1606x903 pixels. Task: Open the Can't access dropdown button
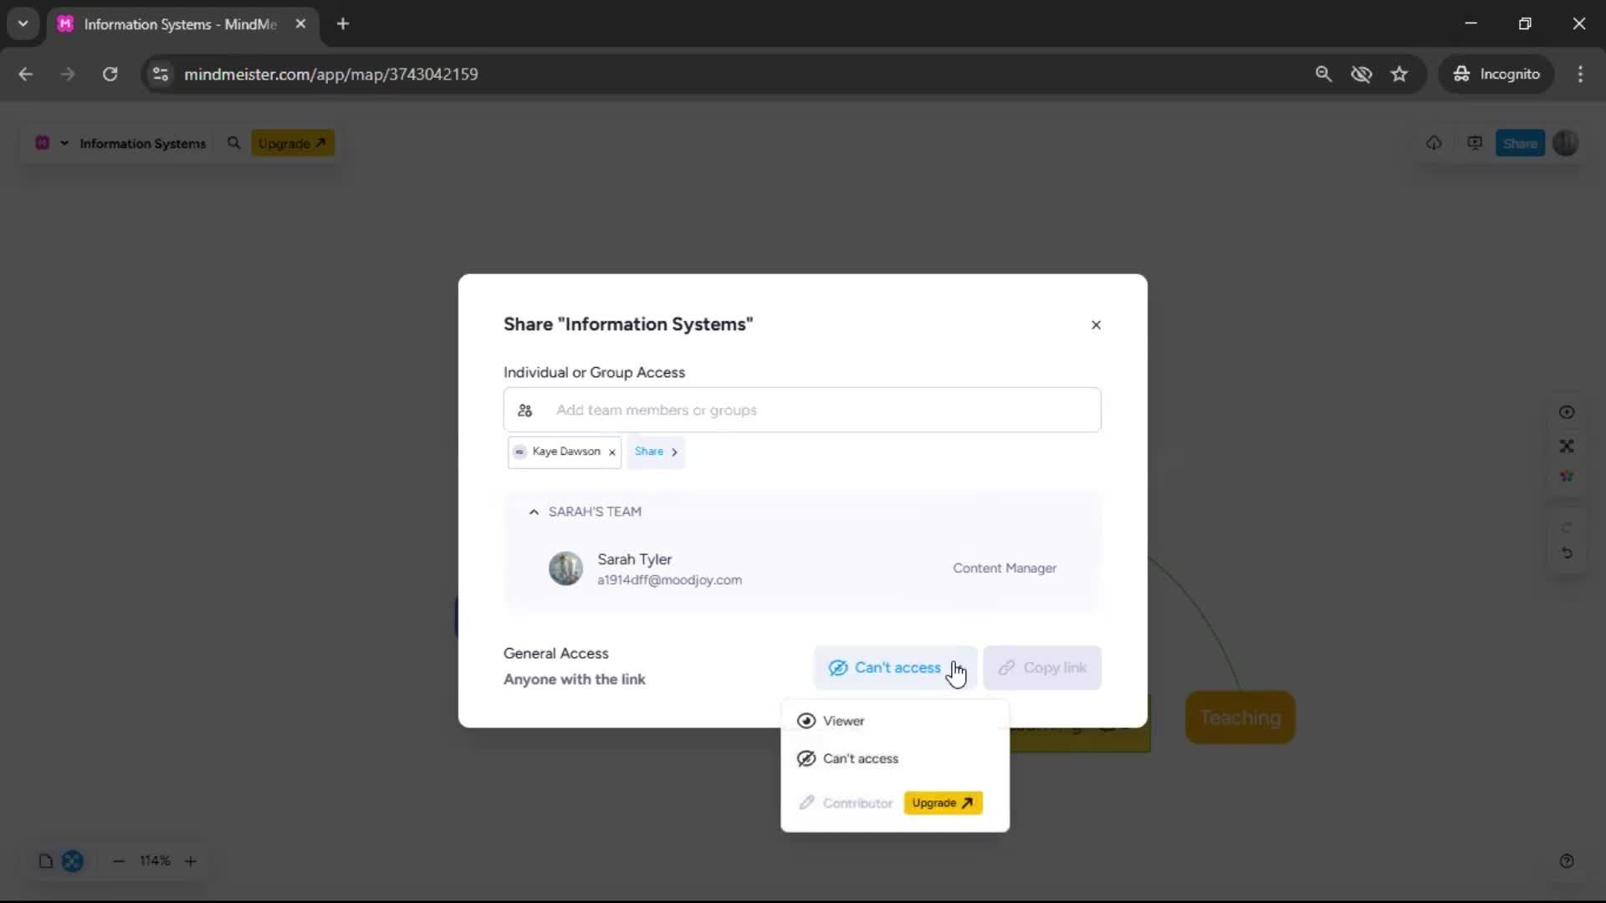click(x=895, y=667)
